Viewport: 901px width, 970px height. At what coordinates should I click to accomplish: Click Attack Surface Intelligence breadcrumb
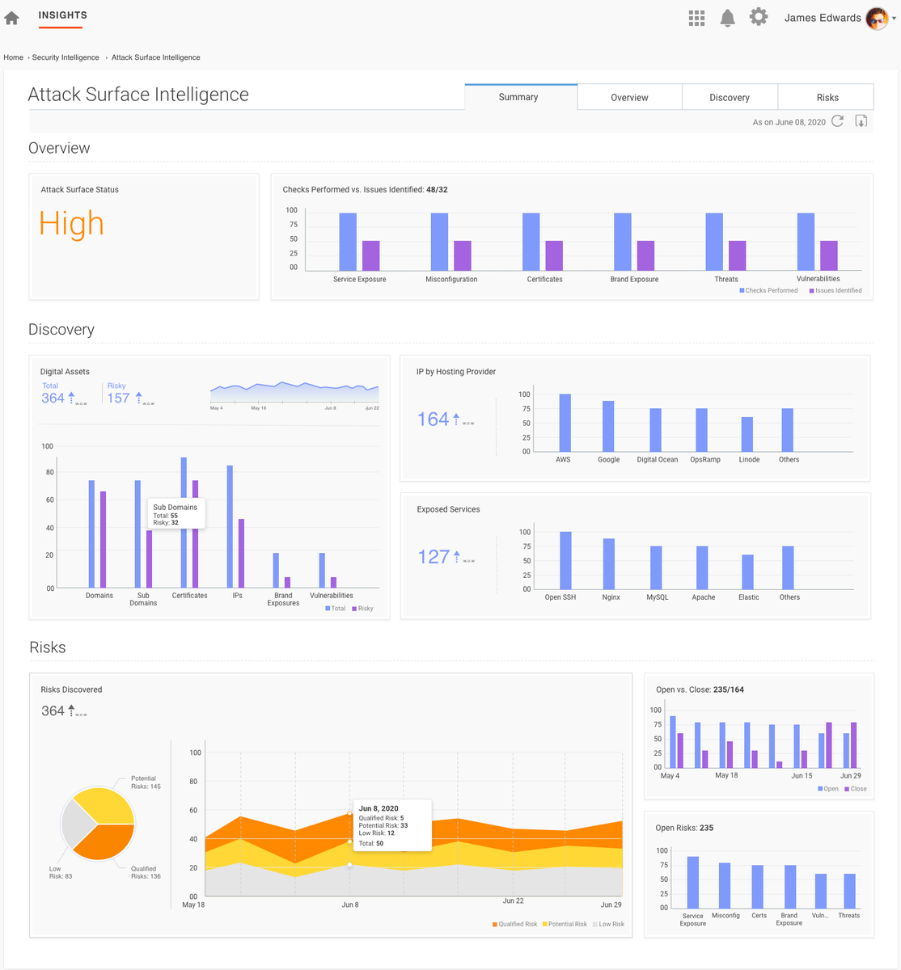click(x=156, y=57)
